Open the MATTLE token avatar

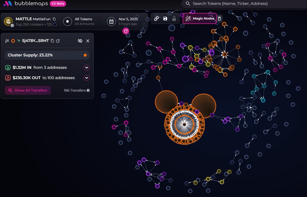click(8, 21)
